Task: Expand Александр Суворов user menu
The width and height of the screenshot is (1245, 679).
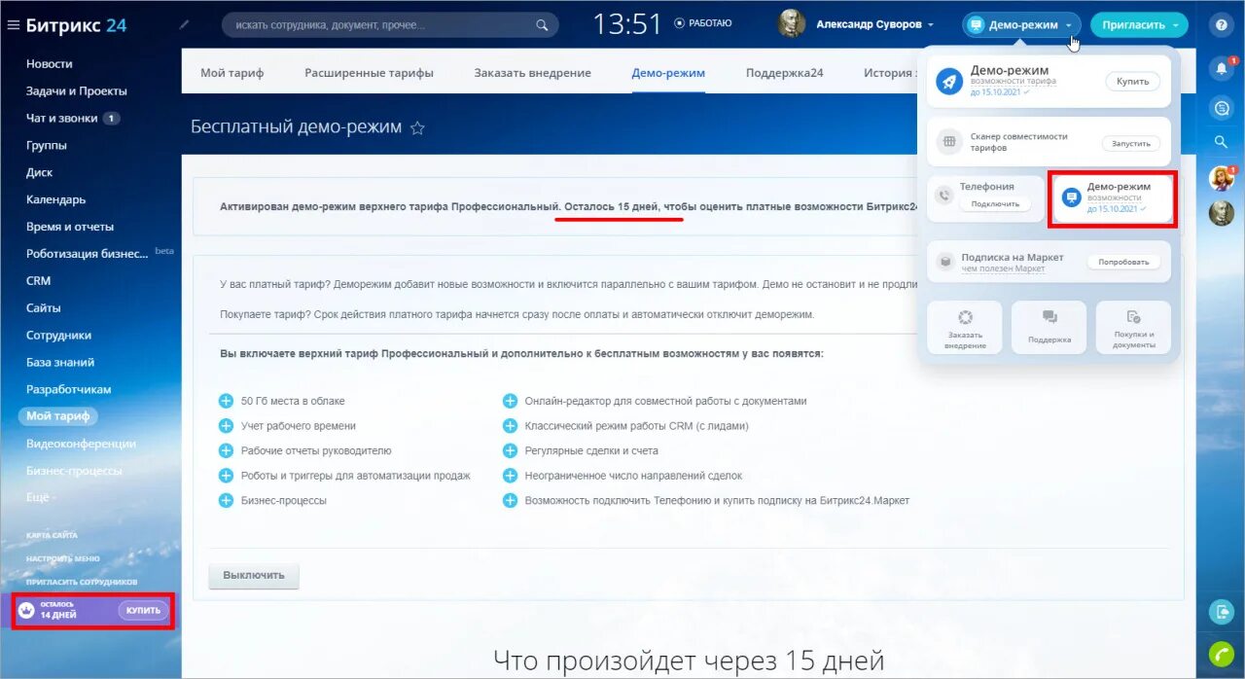Action: (x=875, y=24)
